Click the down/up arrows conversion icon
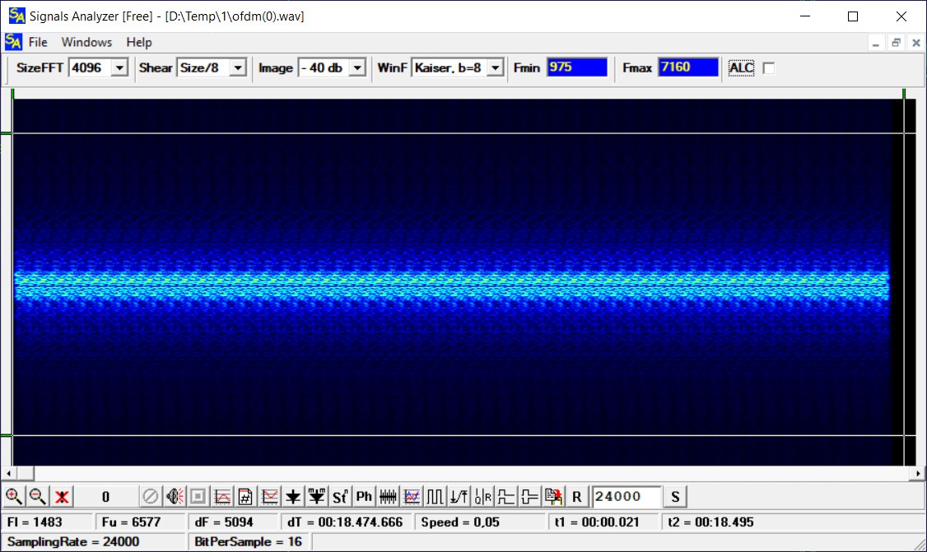The width and height of the screenshot is (927, 552). (x=459, y=496)
